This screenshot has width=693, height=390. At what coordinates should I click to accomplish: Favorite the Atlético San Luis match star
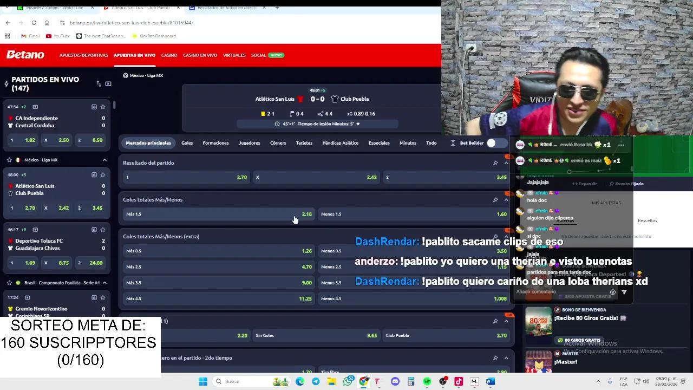[102, 175]
